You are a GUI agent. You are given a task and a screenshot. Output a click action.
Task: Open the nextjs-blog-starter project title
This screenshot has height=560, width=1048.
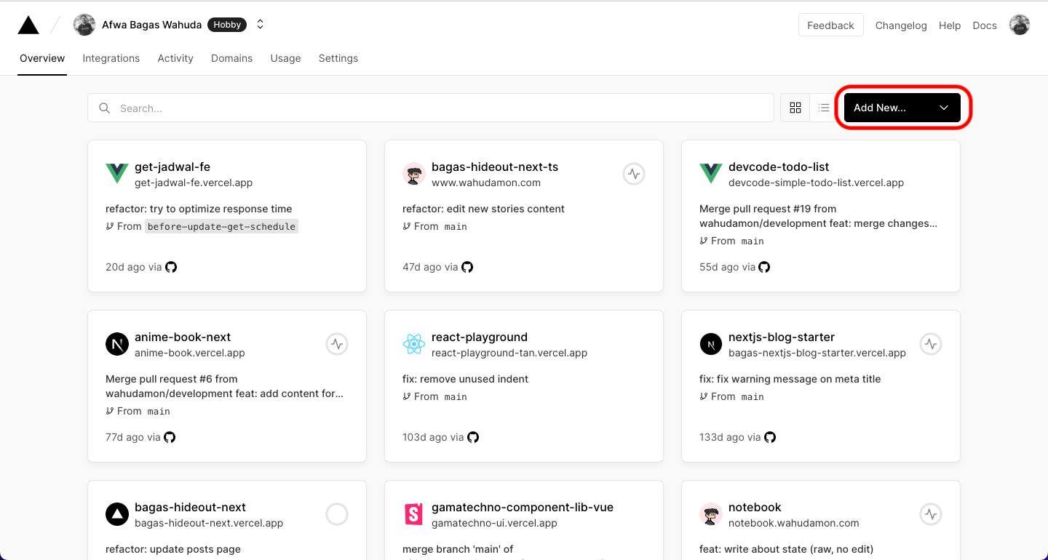tap(782, 337)
